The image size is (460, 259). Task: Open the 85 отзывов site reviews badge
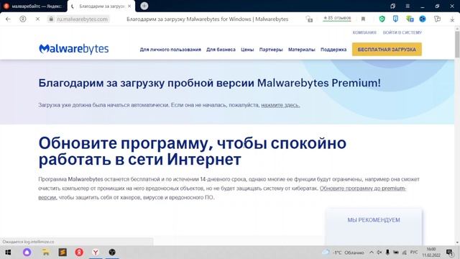337,18
